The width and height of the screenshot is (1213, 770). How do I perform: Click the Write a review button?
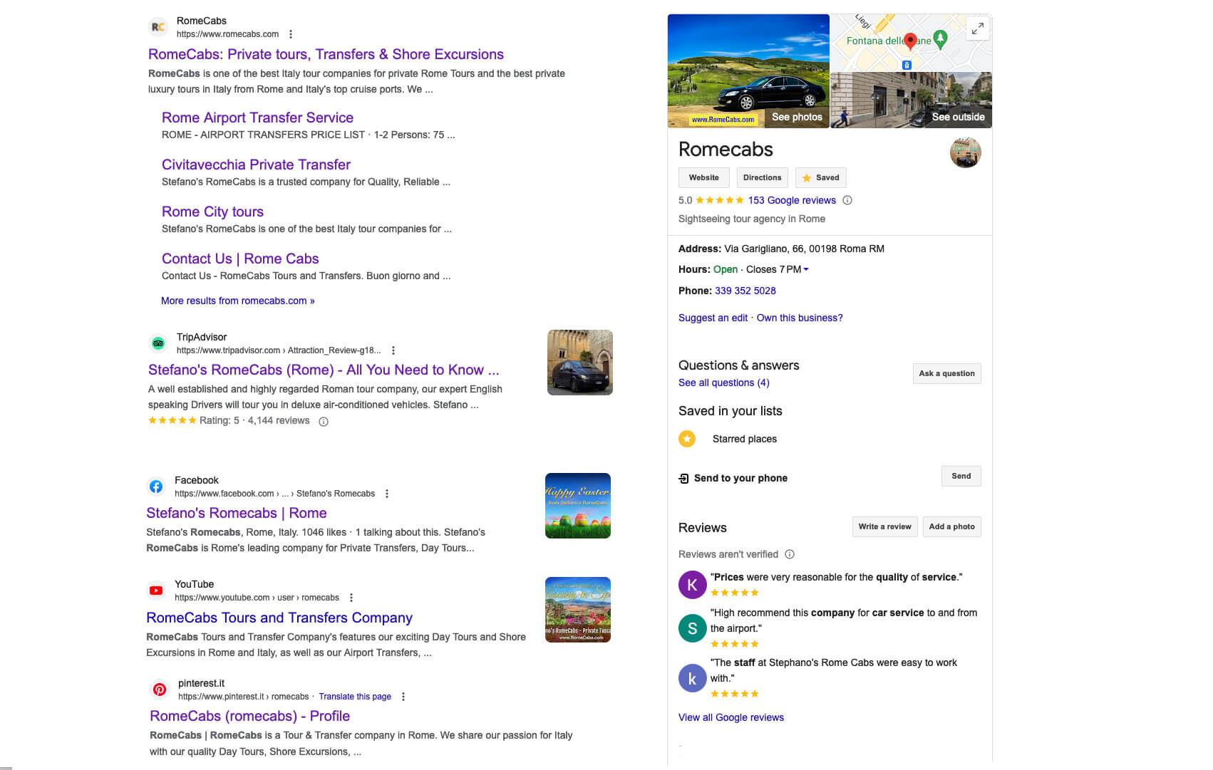(884, 526)
